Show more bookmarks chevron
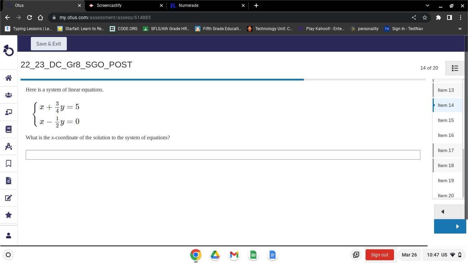This screenshot has width=468, height=263. [460, 29]
